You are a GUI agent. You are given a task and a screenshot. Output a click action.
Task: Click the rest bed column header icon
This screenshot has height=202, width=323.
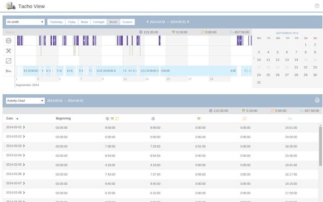coord(290,119)
